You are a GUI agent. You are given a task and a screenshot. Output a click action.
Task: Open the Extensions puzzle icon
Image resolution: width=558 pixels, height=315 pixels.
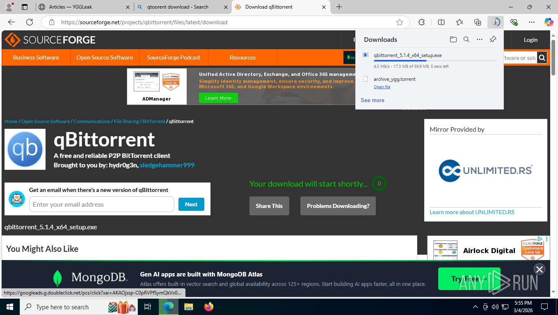[421, 22]
